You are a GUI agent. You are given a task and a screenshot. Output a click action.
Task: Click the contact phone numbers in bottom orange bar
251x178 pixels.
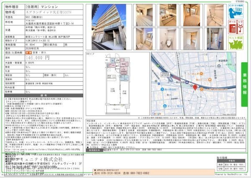(x=122, y=173)
